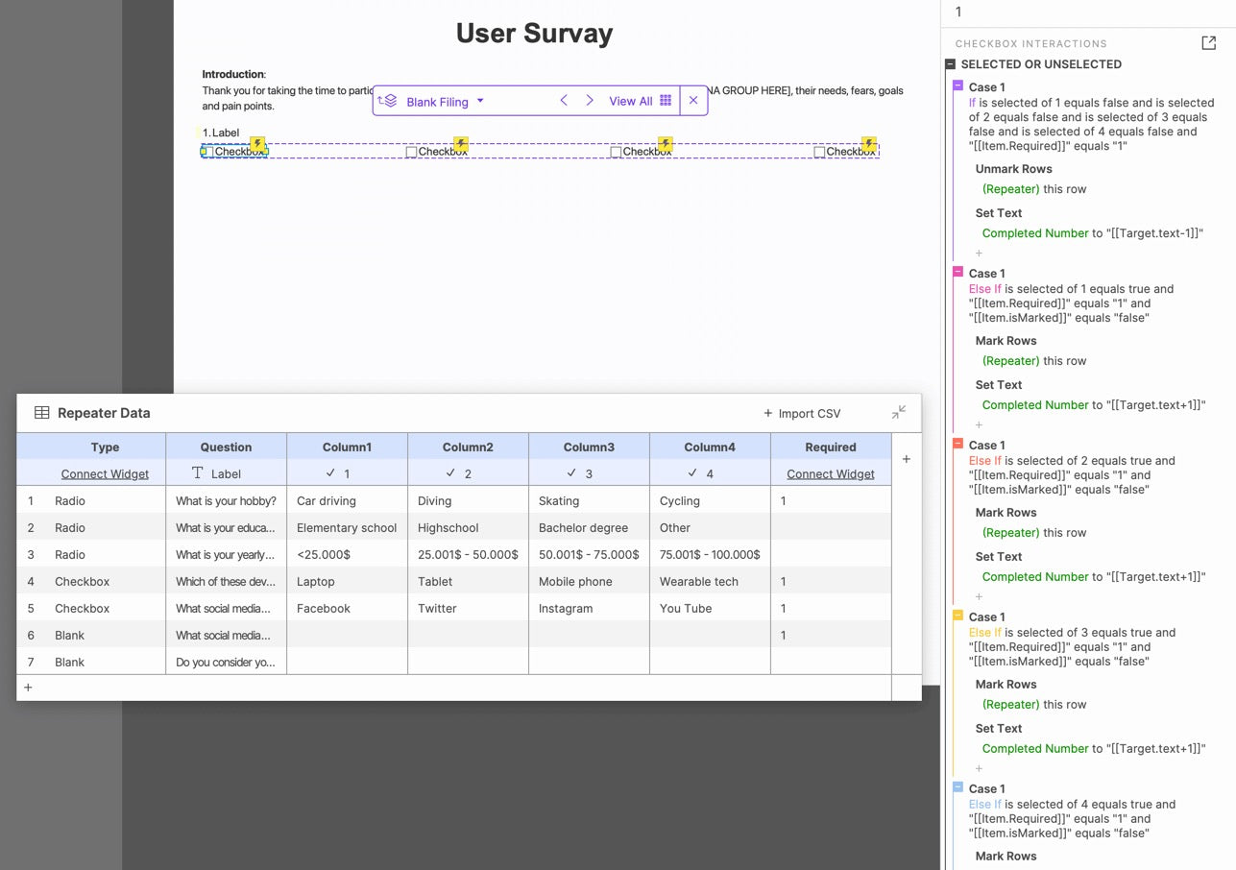Select the Column3 header

point(589,447)
